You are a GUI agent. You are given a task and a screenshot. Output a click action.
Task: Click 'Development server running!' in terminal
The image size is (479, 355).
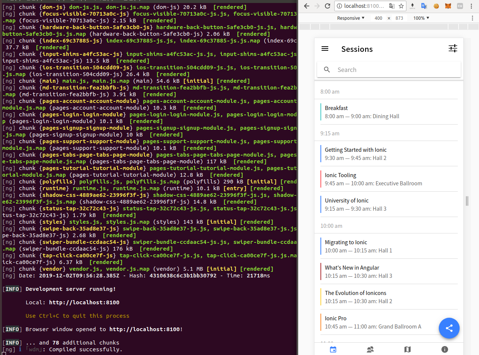pos(71,289)
